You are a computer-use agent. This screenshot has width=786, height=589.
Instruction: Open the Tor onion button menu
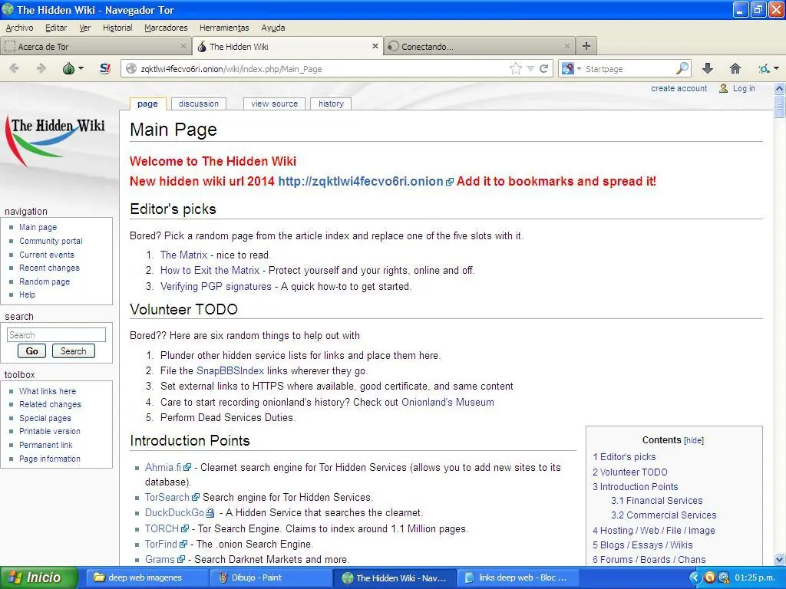click(x=73, y=68)
